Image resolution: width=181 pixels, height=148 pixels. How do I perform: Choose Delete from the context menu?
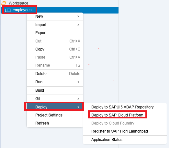pos(55,74)
